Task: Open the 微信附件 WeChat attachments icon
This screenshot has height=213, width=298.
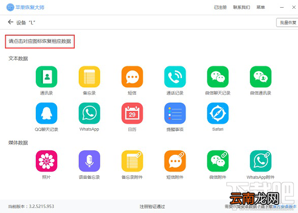Action: [x=218, y=161]
